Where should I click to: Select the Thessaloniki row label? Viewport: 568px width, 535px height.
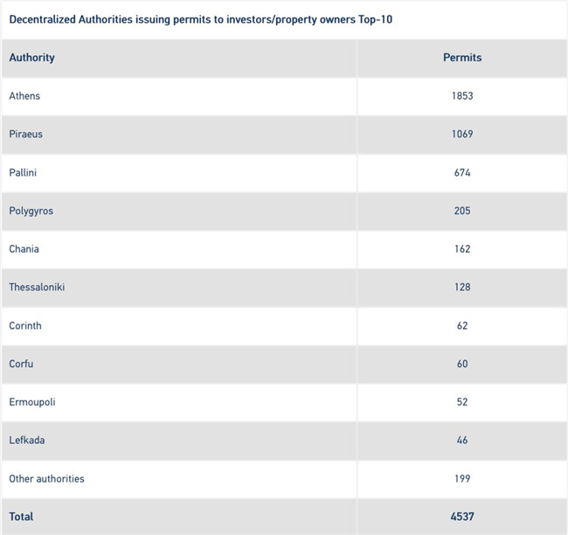tap(37, 287)
